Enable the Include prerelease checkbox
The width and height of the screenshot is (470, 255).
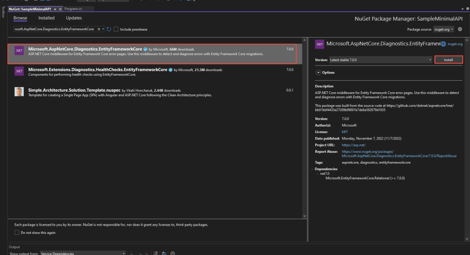116,29
